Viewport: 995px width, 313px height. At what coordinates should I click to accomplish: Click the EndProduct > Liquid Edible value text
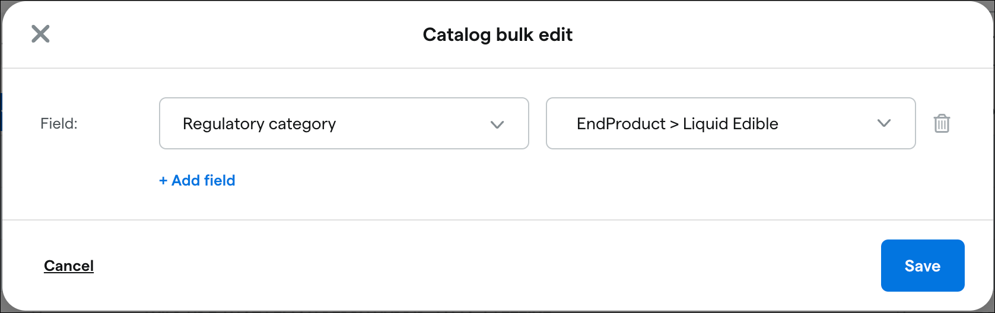pyautogui.click(x=677, y=123)
